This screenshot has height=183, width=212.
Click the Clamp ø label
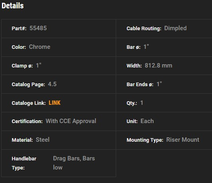22,66
